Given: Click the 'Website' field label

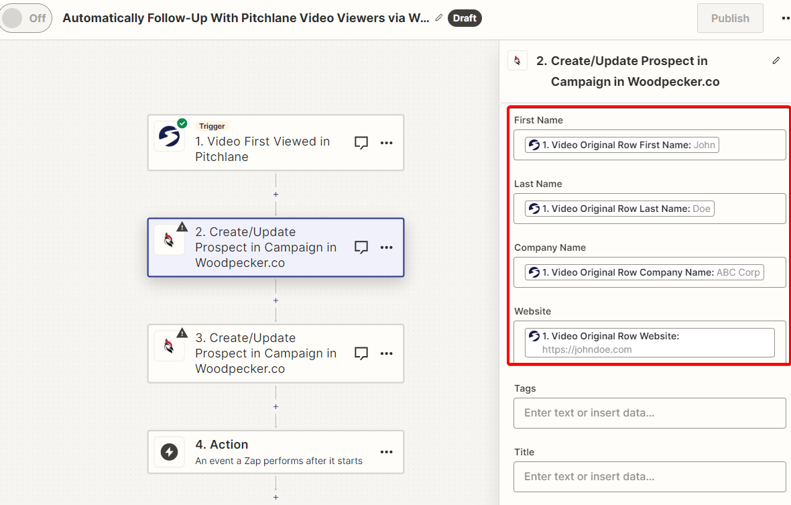Looking at the screenshot, I should tap(533, 311).
